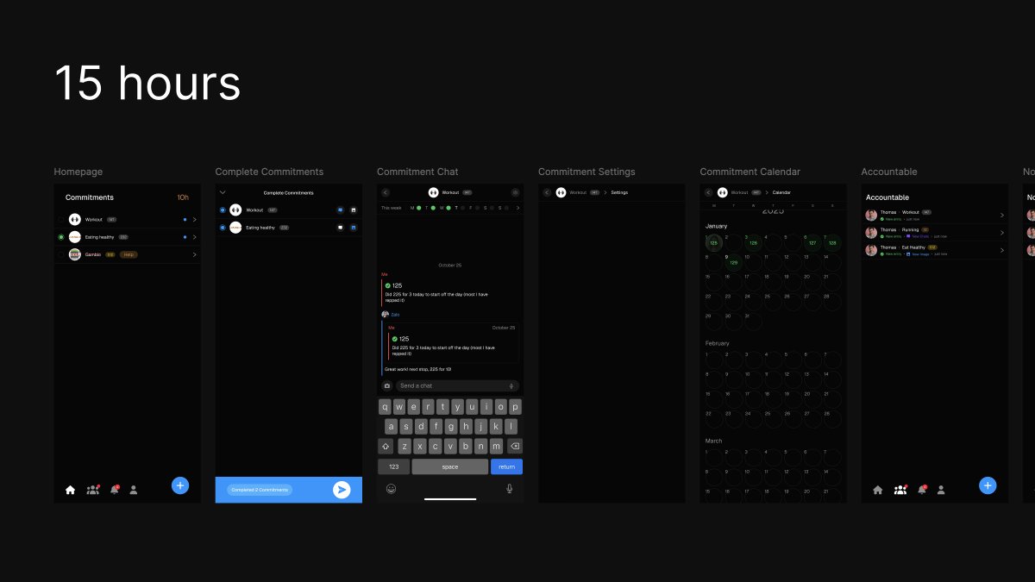The image size is (1035, 582).
Task: Click Zato avatar in the chat
Action: pyautogui.click(x=385, y=315)
